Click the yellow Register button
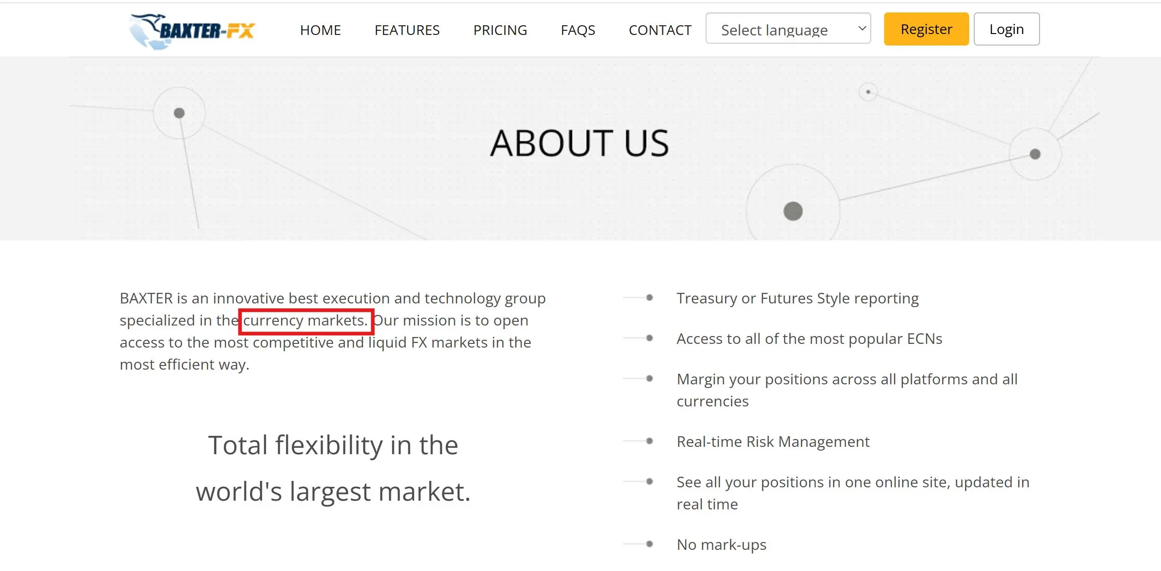 [x=926, y=29]
